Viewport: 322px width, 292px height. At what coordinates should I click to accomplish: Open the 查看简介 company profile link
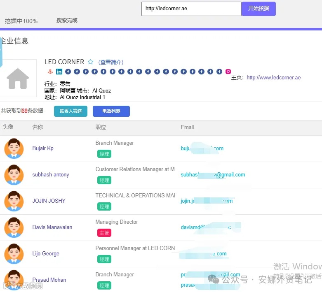tap(110, 62)
